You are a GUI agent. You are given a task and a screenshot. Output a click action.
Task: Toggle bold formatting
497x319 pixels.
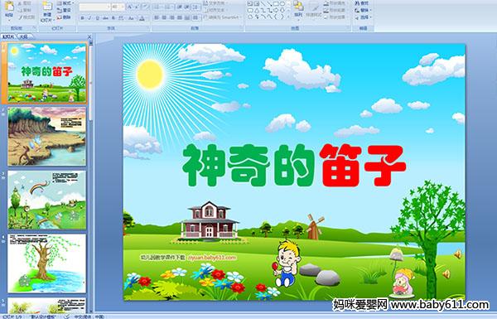pyautogui.click(x=82, y=18)
